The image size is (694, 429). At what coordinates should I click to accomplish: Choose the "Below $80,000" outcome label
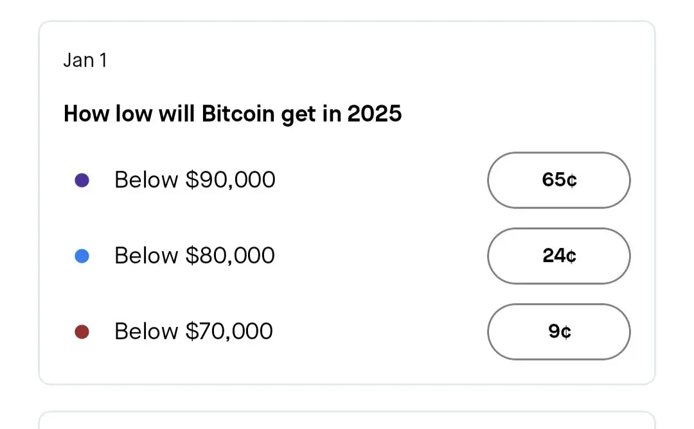tap(195, 256)
